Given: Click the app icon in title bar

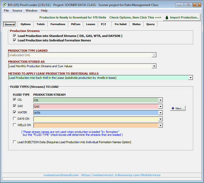Looking at the screenshot, I should click(x=4, y=5).
